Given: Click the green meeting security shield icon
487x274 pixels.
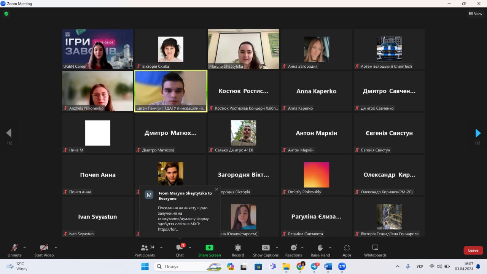Looking at the screenshot, I should [x=6, y=14].
